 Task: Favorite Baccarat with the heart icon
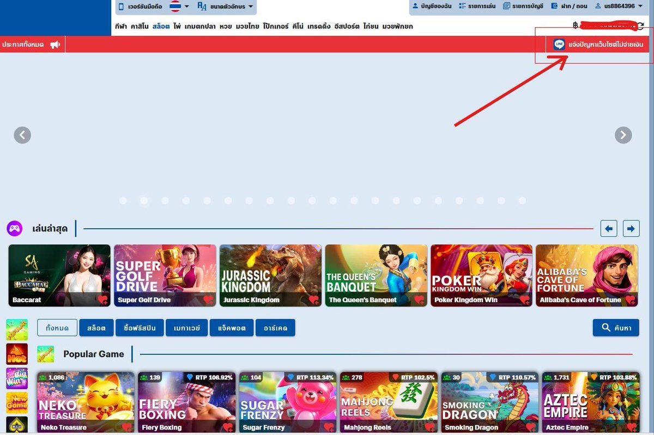102,300
